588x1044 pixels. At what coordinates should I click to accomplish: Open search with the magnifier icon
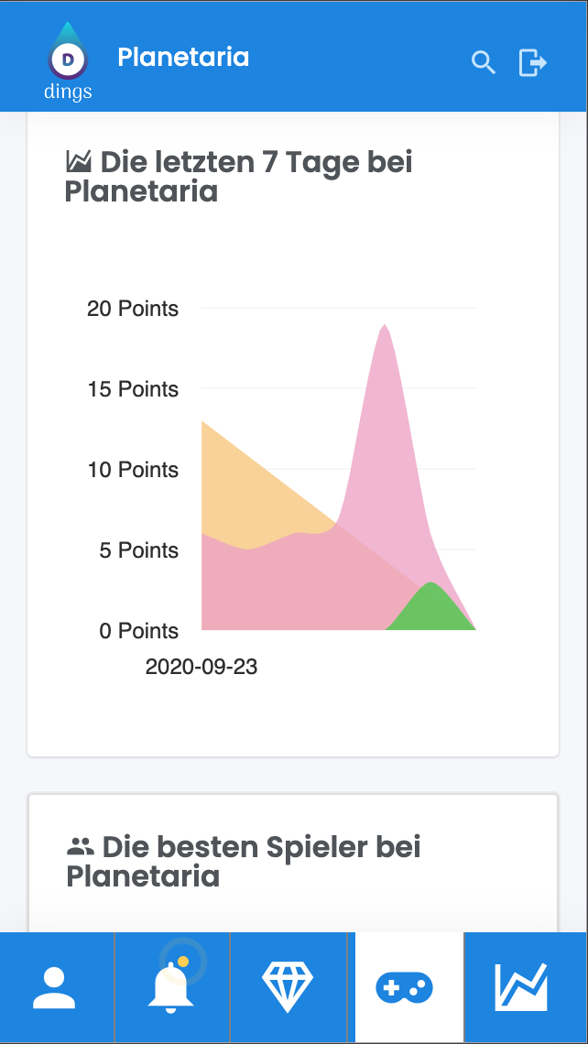pos(483,62)
